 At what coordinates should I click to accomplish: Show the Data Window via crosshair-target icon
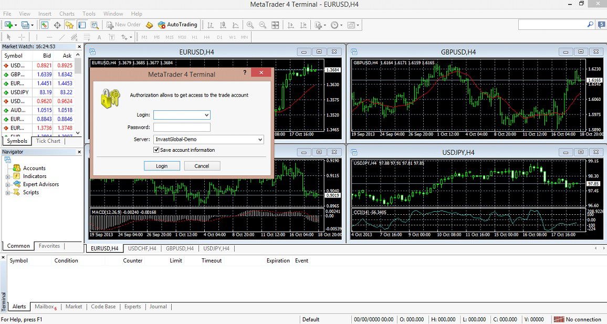click(57, 25)
